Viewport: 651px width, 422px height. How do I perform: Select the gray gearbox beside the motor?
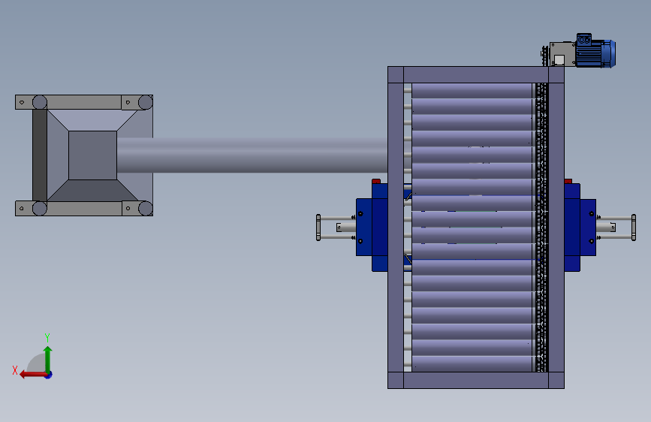(x=562, y=54)
